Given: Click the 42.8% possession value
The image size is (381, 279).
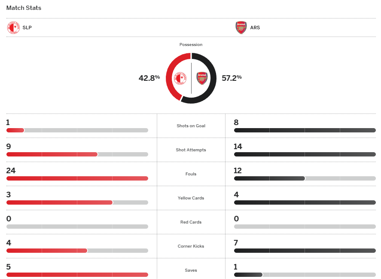Looking at the screenshot, I should pyautogui.click(x=149, y=78).
